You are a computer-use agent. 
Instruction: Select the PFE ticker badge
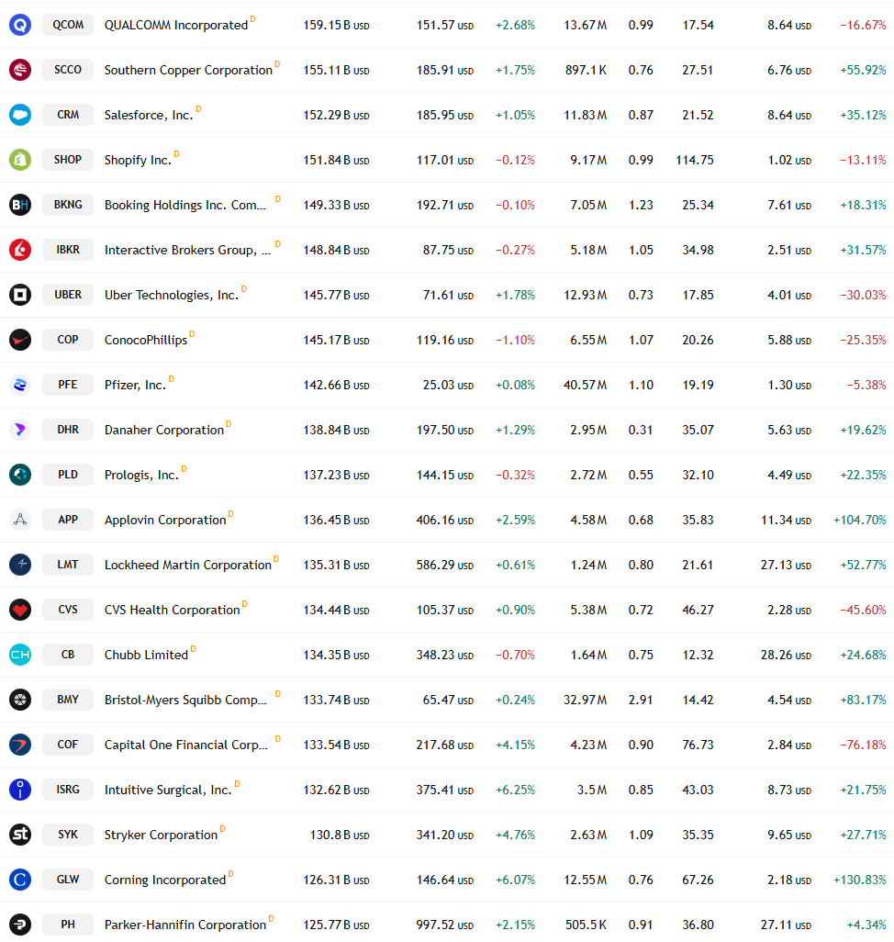click(x=68, y=385)
